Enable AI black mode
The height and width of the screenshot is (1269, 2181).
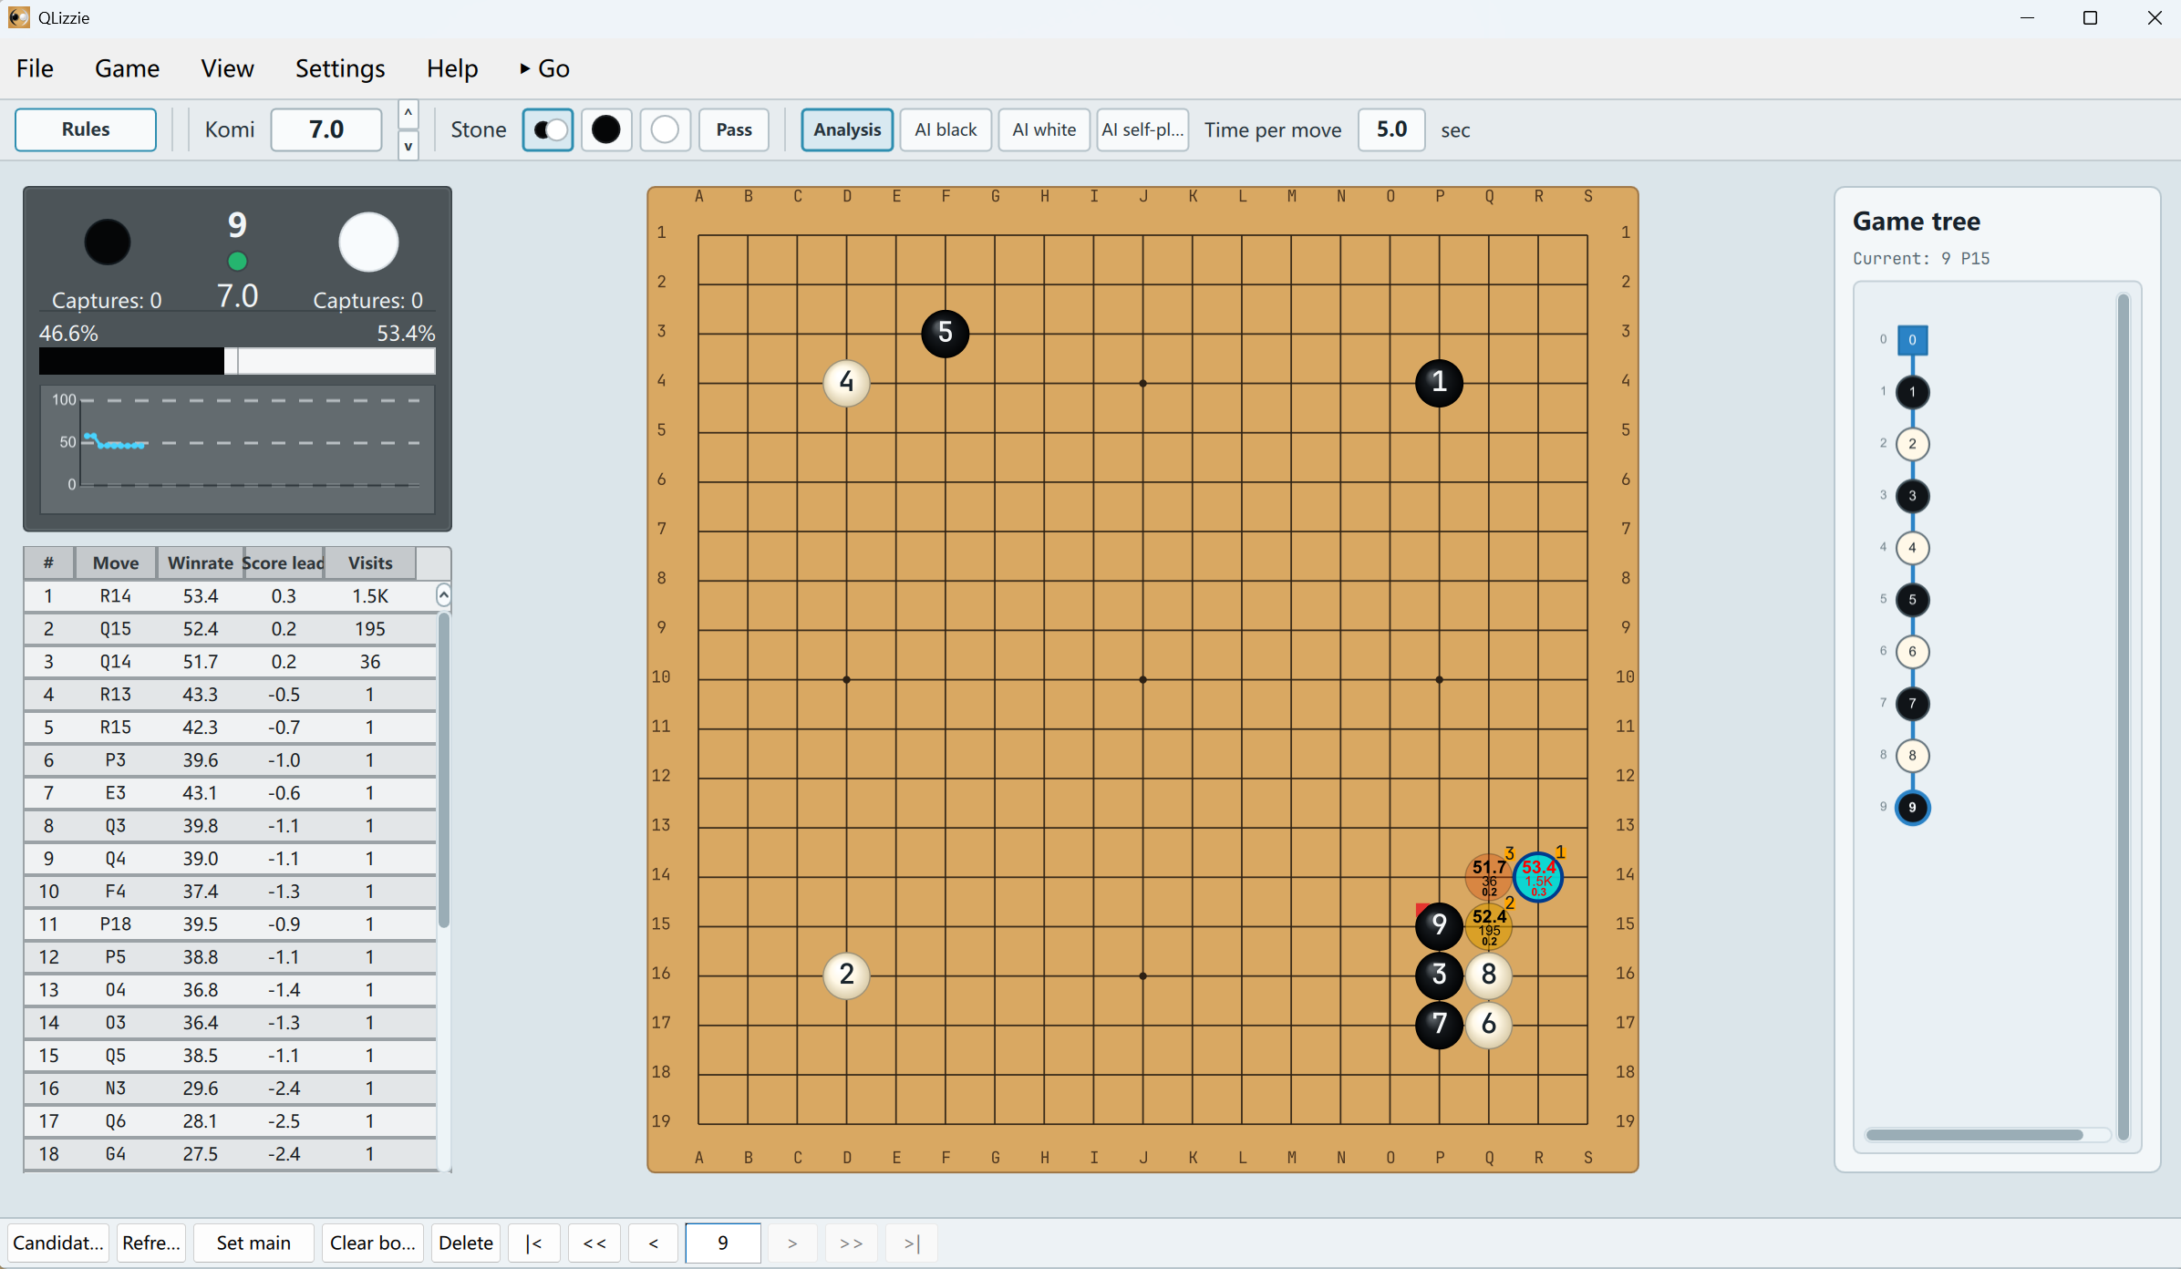[946, 129]
